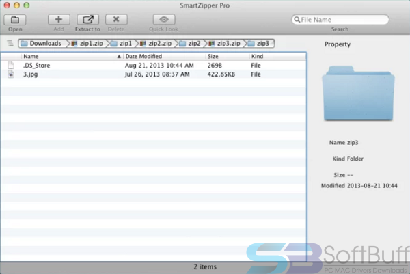Open zip2.zip breadcrumb segment
410x274 pixels.
click(156, 44)
